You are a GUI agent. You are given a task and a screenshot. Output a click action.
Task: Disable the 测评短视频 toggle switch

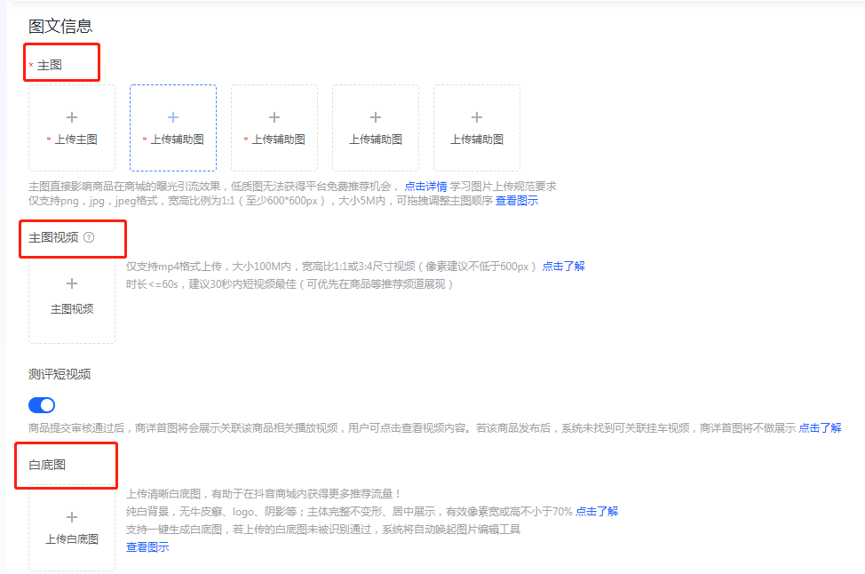pos(42,404)
